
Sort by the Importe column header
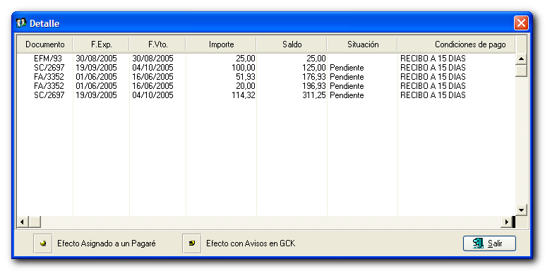pos(222,44)
